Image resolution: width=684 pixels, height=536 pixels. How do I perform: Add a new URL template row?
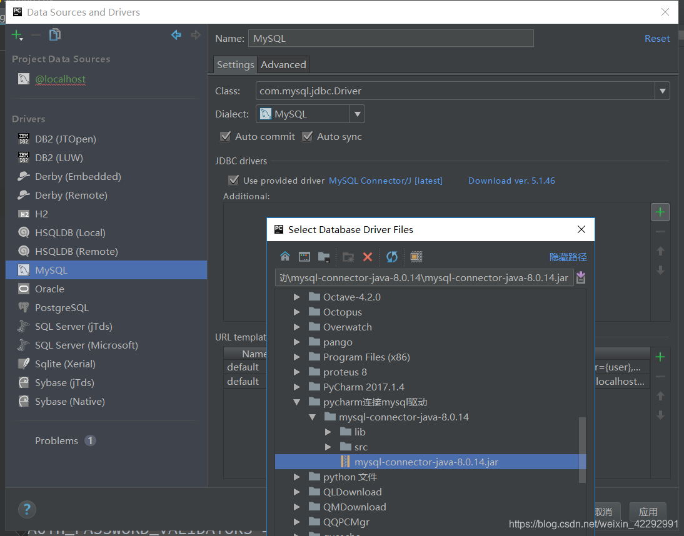[x=660, y=357]
